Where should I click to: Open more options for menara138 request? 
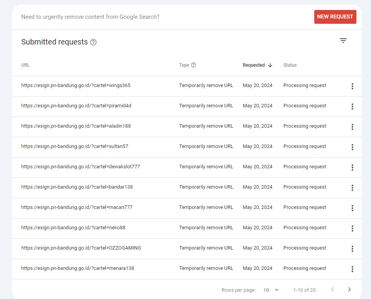point(352,269)
